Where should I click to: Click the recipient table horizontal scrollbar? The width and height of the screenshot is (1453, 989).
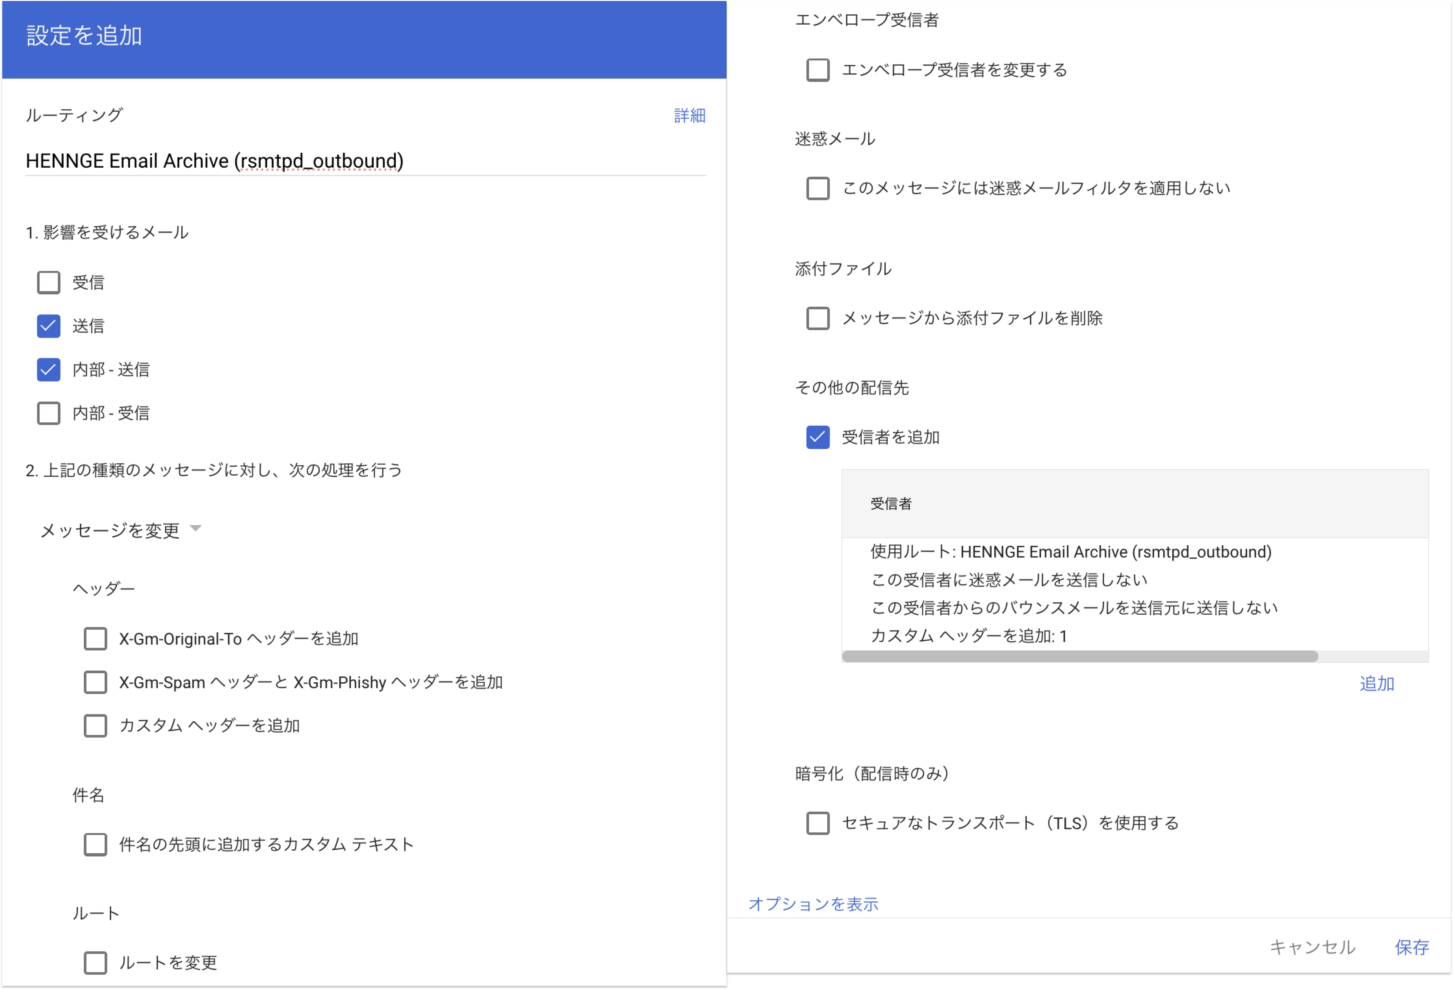(1080, 656)
